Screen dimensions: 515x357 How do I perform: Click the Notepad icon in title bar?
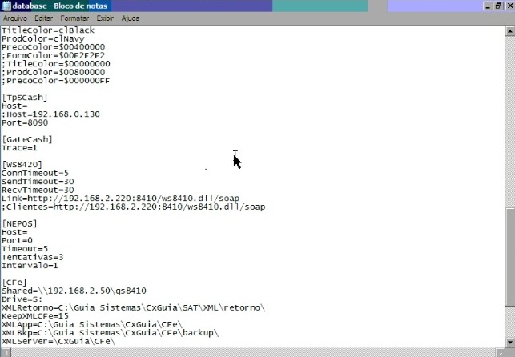click(x=6, y=6)
